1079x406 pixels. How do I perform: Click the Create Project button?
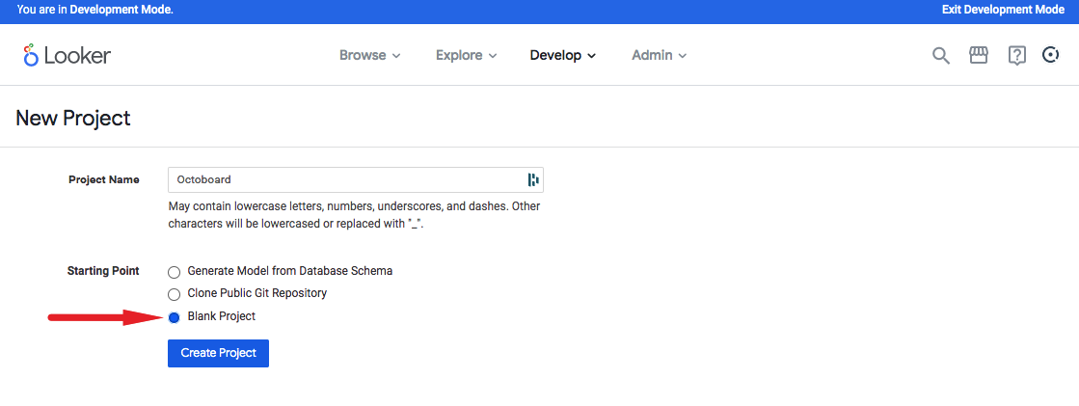tap(218, 353)
